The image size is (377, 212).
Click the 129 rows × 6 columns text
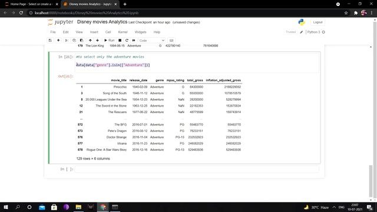click(93, 158)
